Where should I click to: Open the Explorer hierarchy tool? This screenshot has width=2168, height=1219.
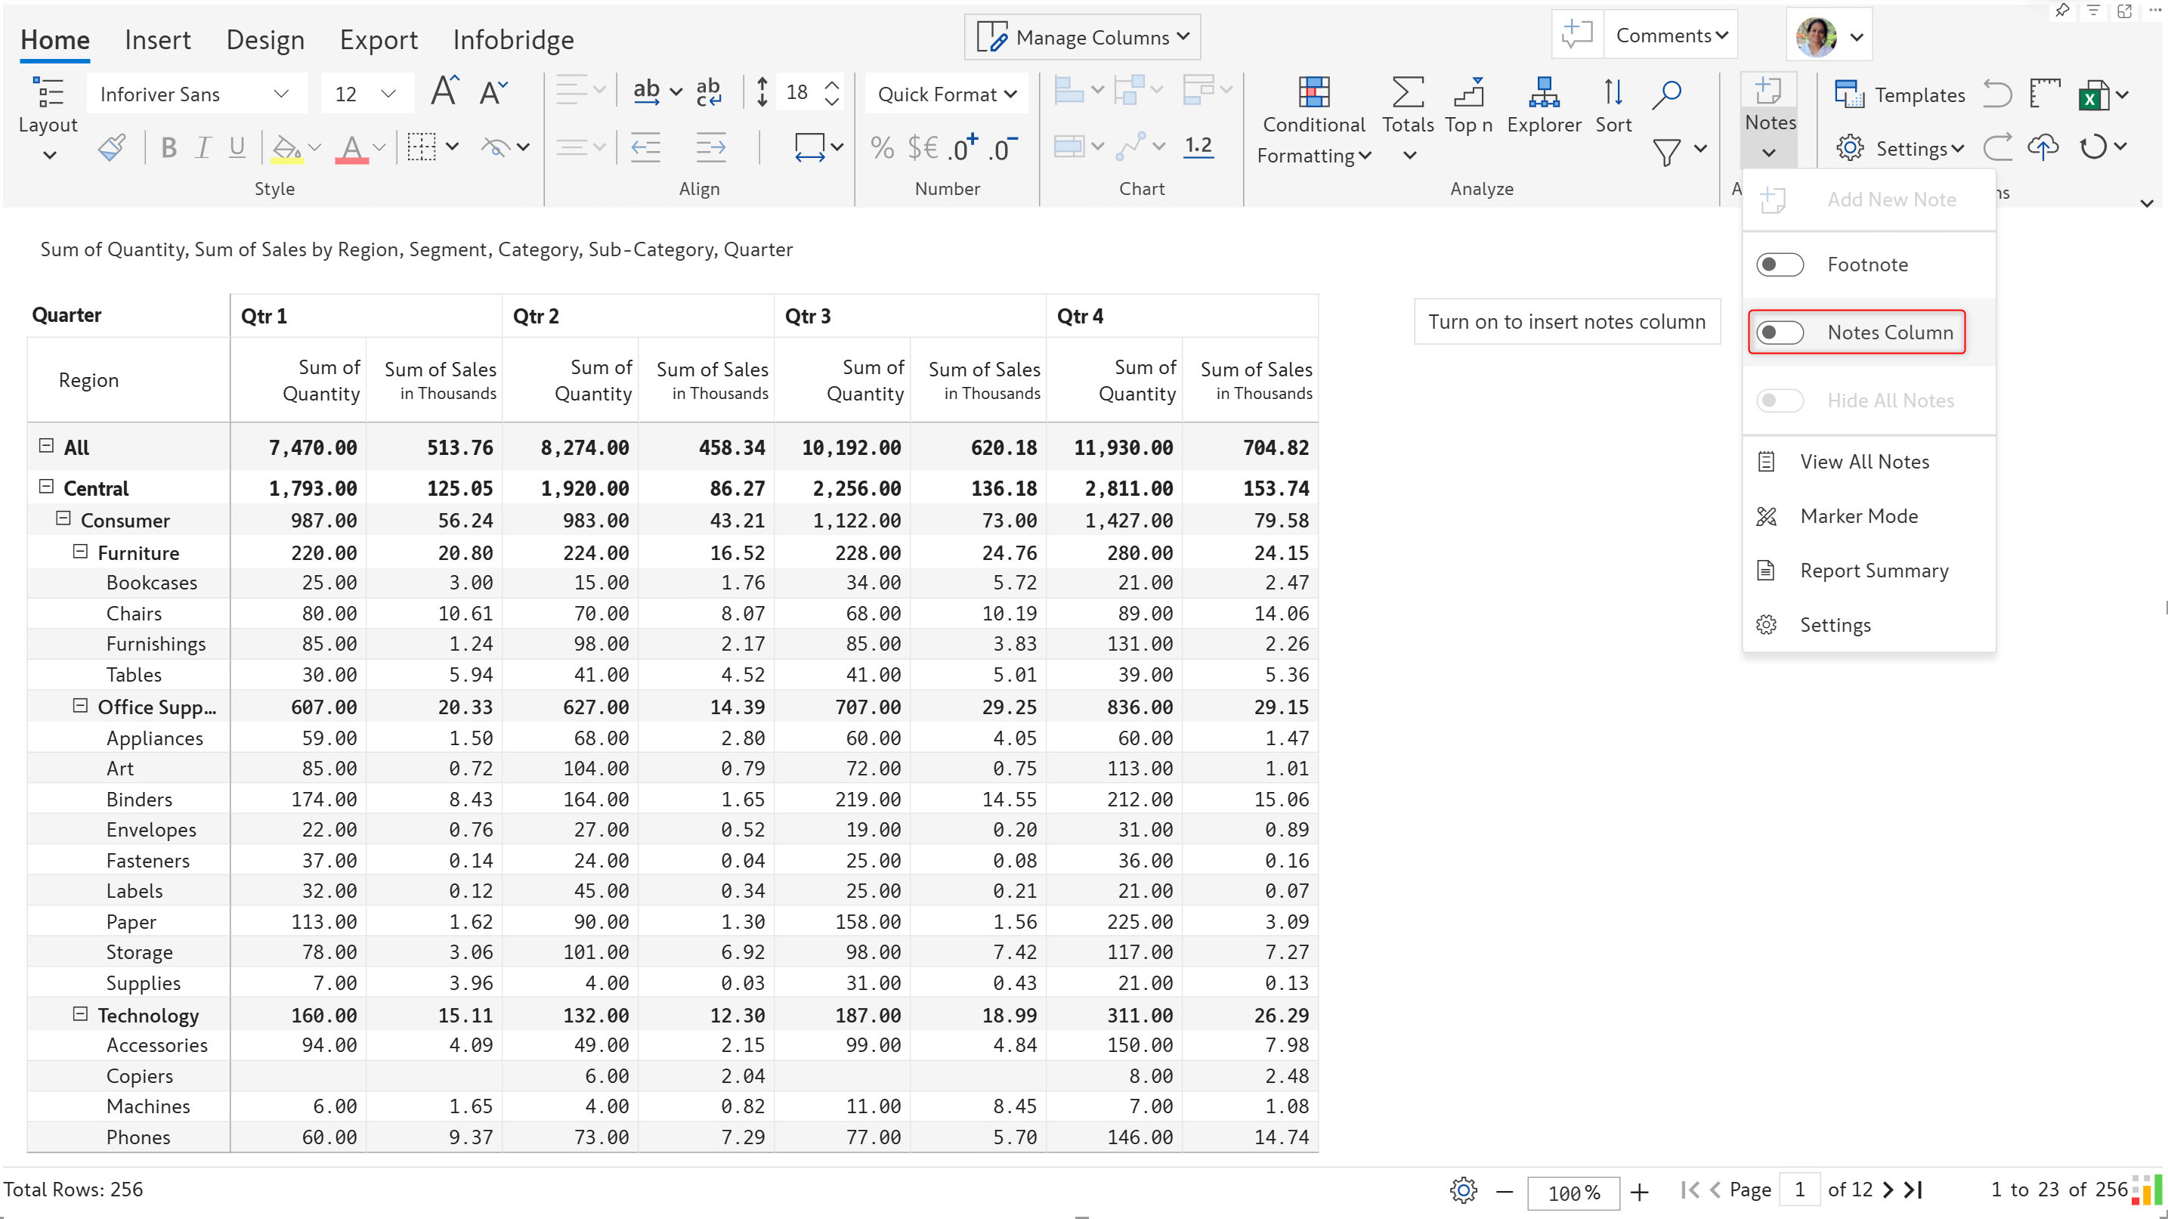[1544, 93]
